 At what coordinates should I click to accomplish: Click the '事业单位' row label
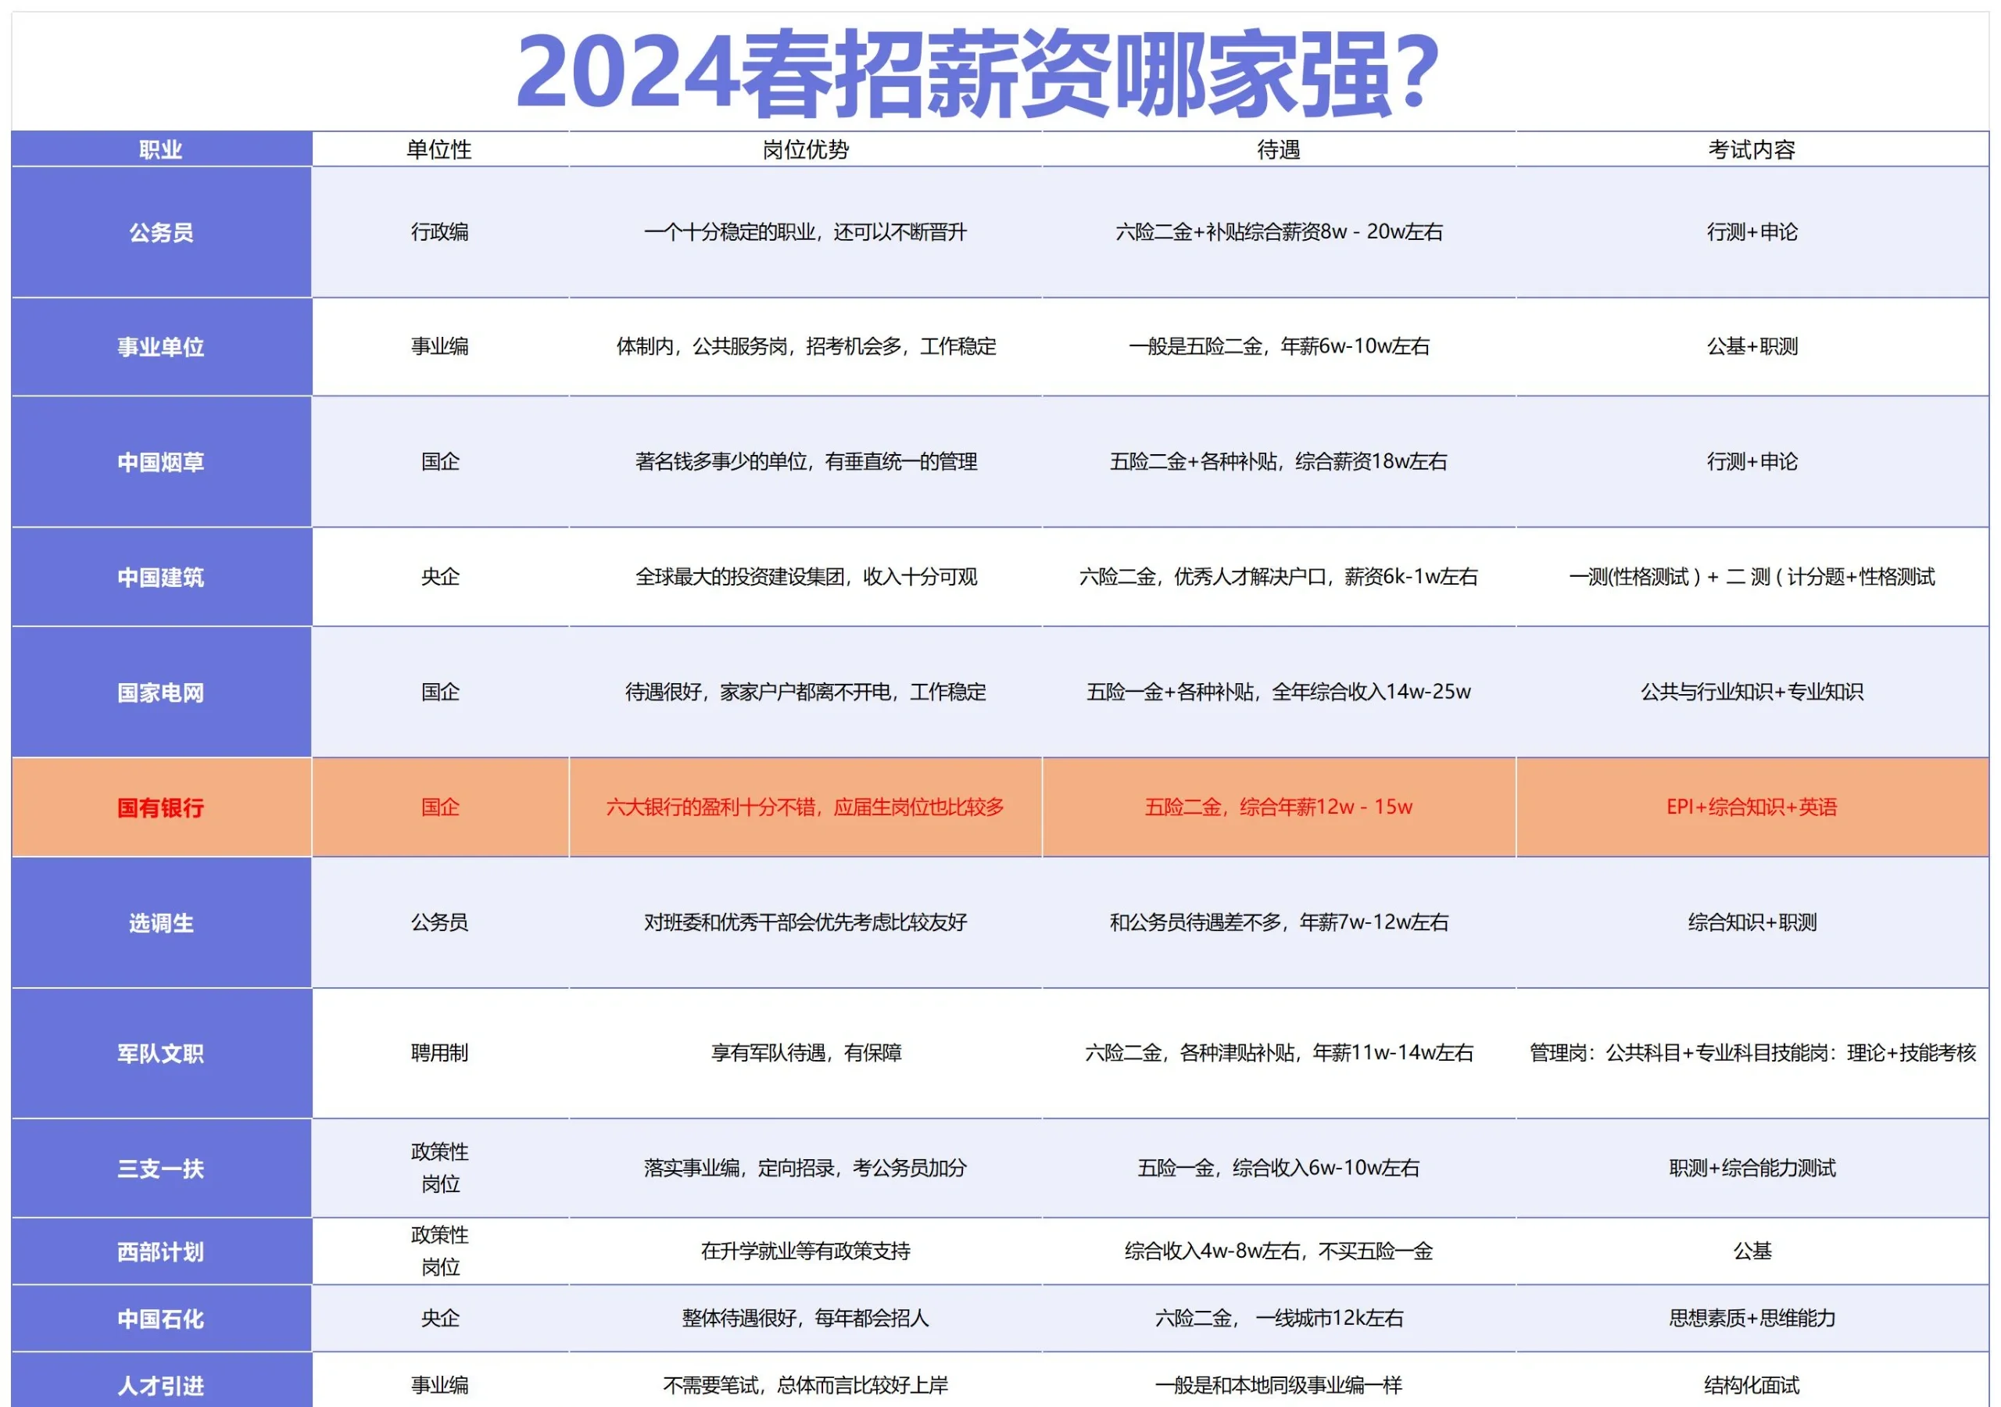[161, 347]
